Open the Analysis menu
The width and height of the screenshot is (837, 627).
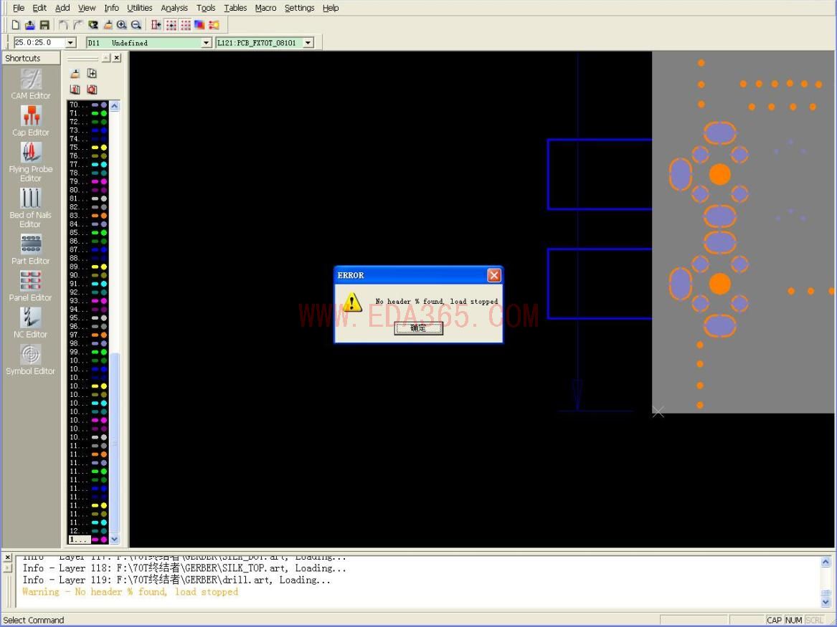174,8
